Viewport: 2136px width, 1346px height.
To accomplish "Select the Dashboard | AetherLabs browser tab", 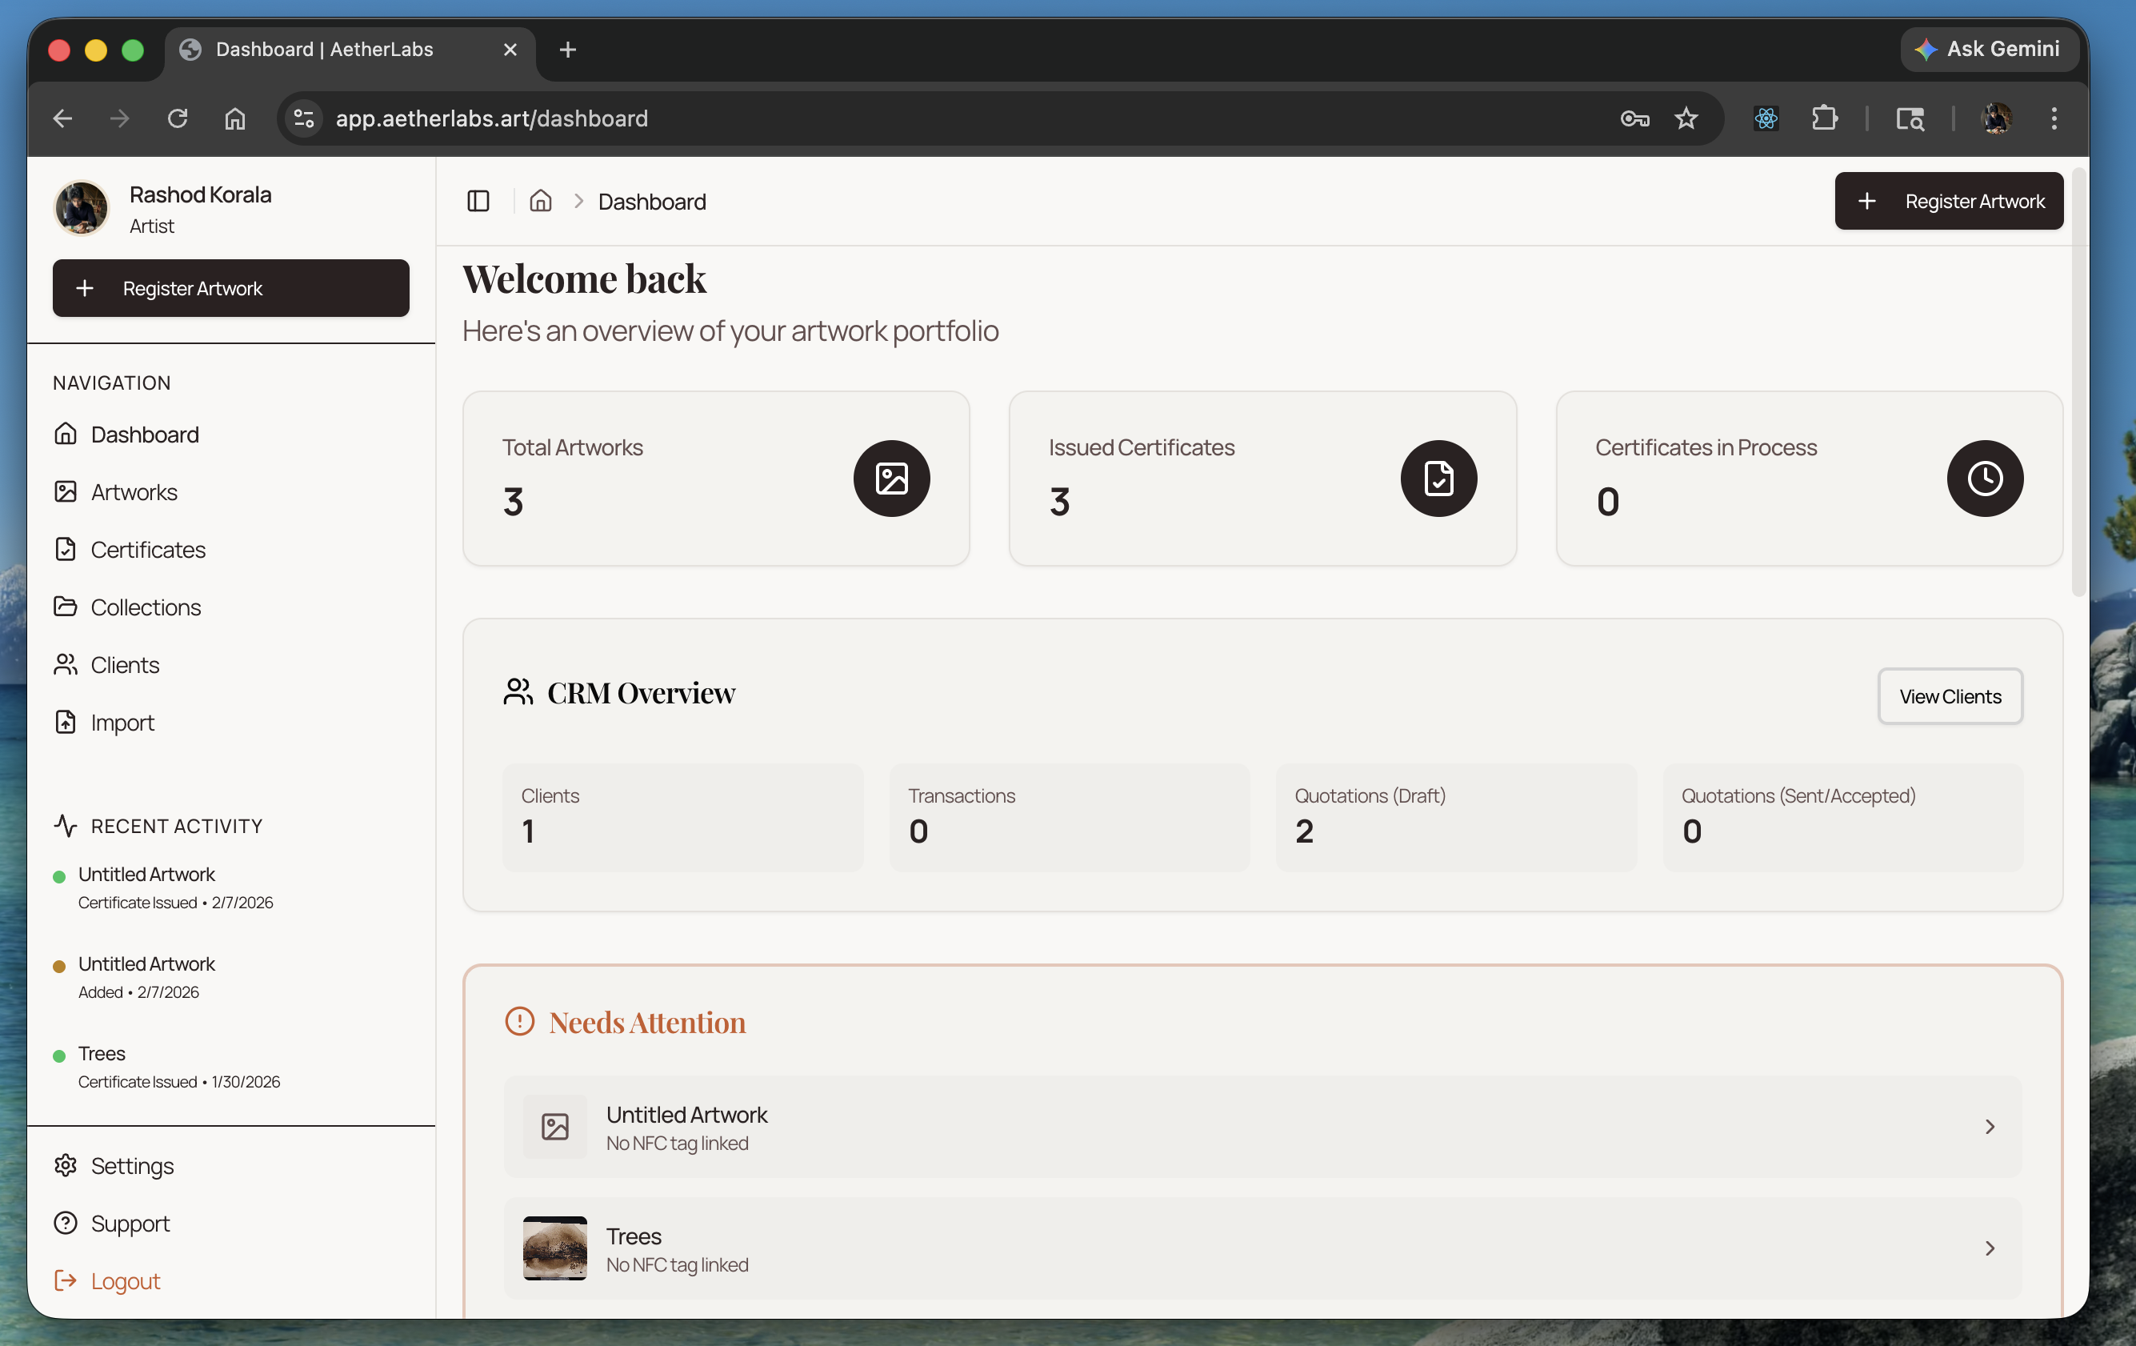I will coord(325,50).
